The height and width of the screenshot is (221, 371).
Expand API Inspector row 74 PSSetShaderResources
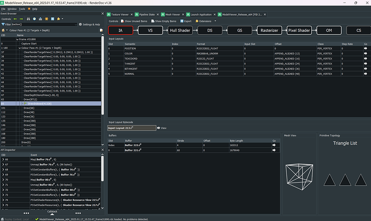click(3, 200)
